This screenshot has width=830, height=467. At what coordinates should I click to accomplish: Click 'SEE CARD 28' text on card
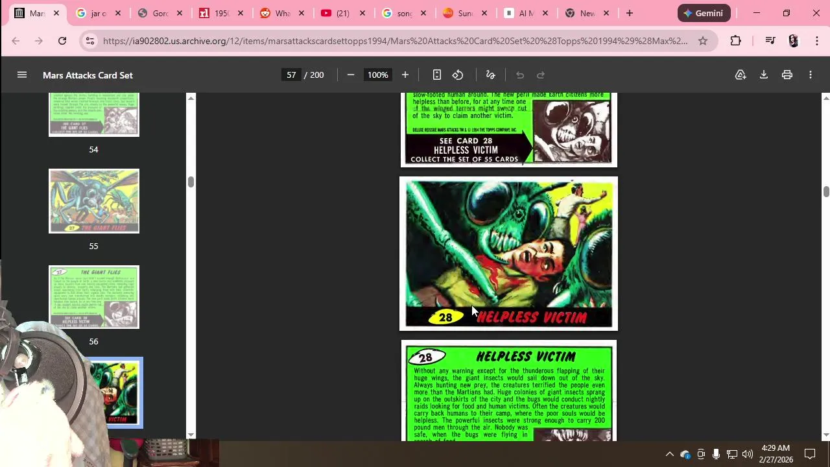pyautogui.click(x=466, y=141)
